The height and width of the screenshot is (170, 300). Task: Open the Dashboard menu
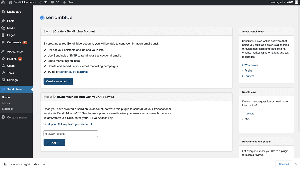[x=14, y=12]
